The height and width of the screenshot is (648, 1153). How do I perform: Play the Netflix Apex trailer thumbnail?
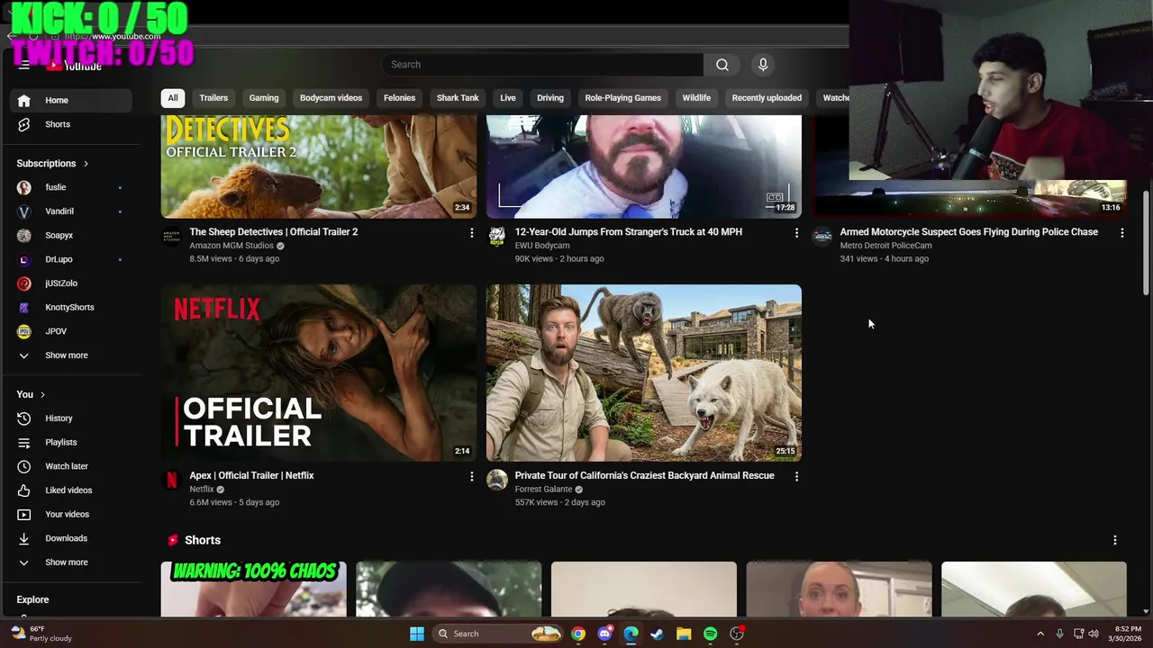(319, 373)
